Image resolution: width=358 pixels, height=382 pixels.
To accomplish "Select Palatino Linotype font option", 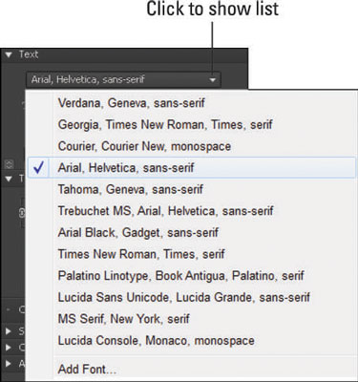I will pyautogui.click(x=180, y=276).
